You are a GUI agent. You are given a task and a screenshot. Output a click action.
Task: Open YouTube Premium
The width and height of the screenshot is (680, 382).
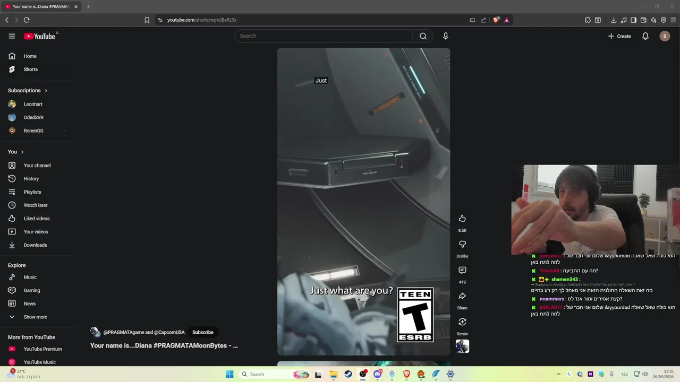pos(38,349)
